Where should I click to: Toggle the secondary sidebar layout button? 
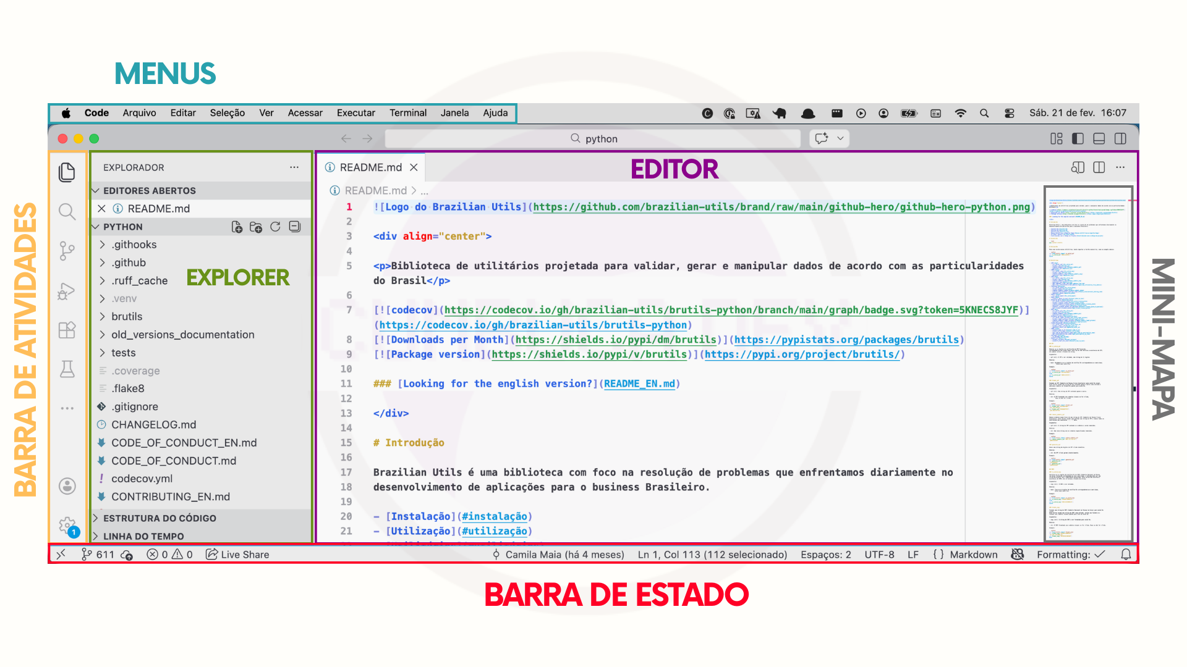click(1120, 138)
